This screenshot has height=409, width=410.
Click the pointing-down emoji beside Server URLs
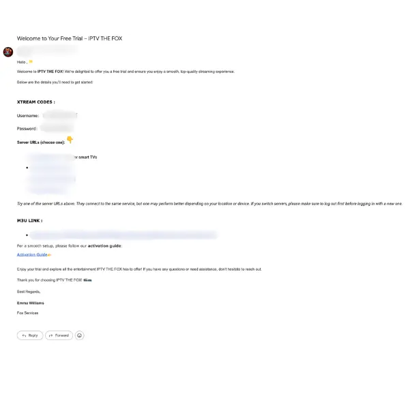point(70,140)
